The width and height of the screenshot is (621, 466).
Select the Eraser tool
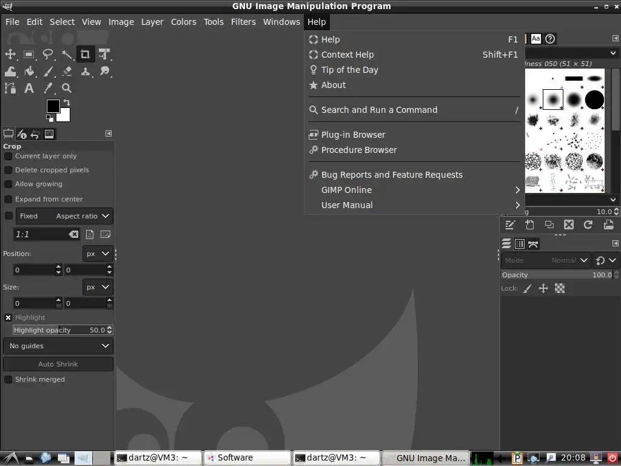pos(67,72)
